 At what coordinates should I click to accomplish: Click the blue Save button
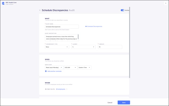point(124,102)
